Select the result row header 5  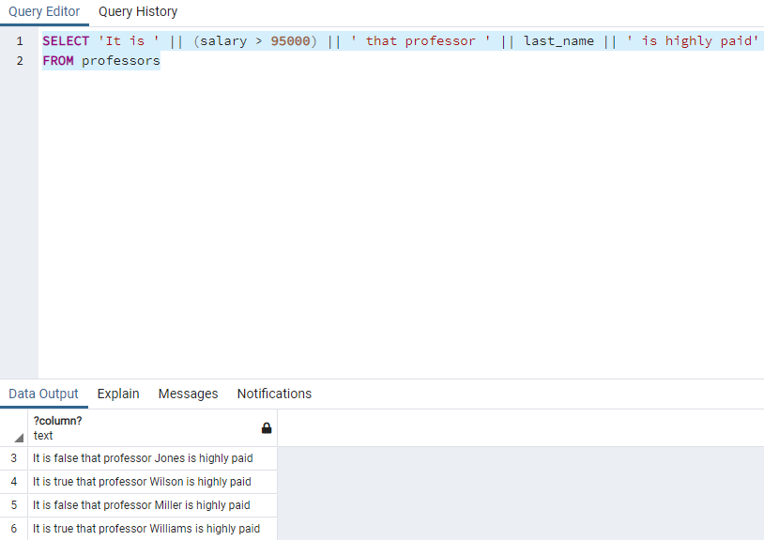(14, 505)
